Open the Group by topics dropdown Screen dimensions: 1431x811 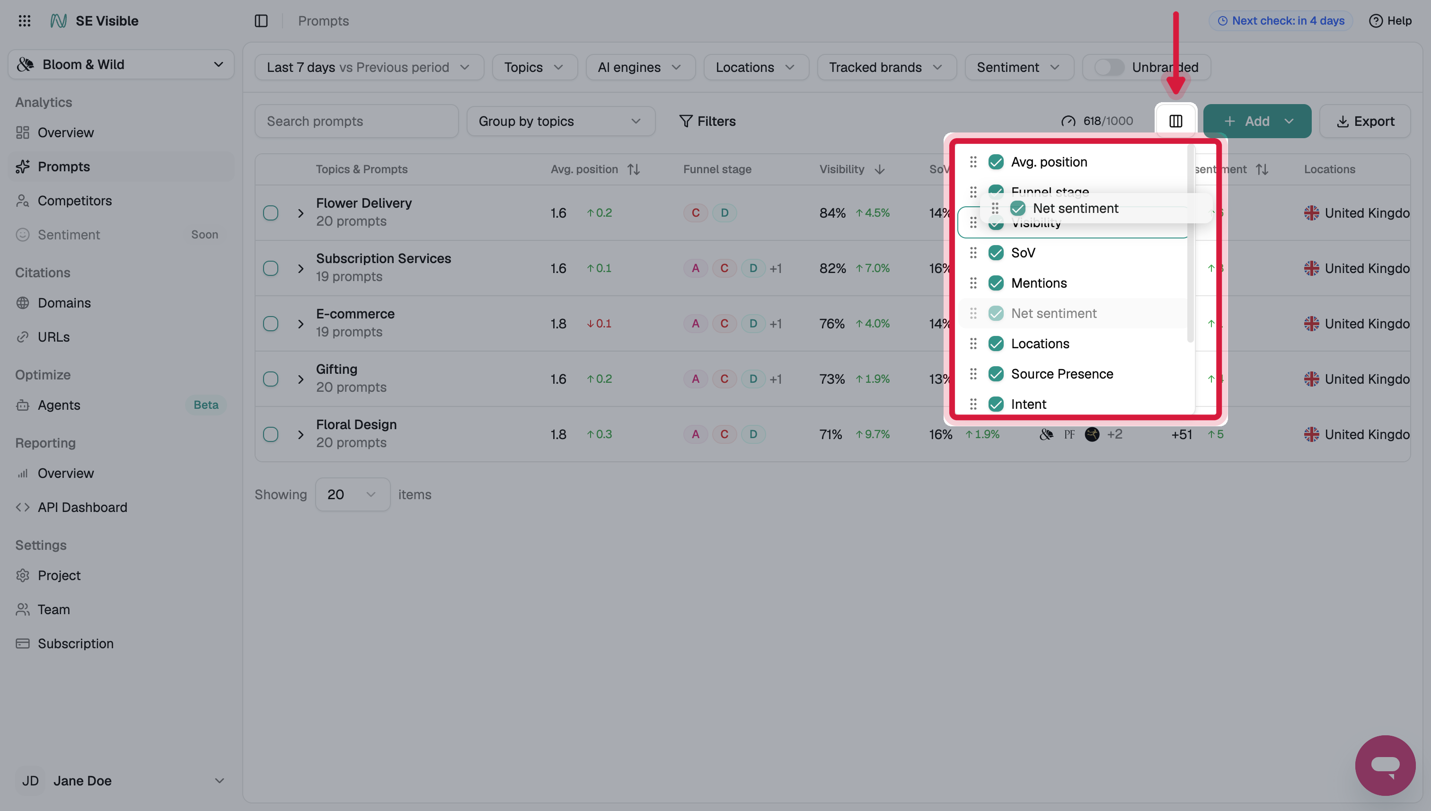pyautogui.click(x=561, y=121)
